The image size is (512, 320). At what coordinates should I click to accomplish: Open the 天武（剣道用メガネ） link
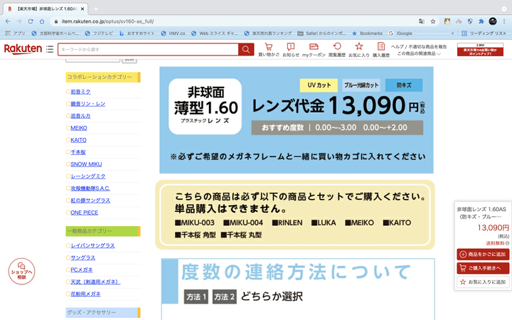click(95, 282)
